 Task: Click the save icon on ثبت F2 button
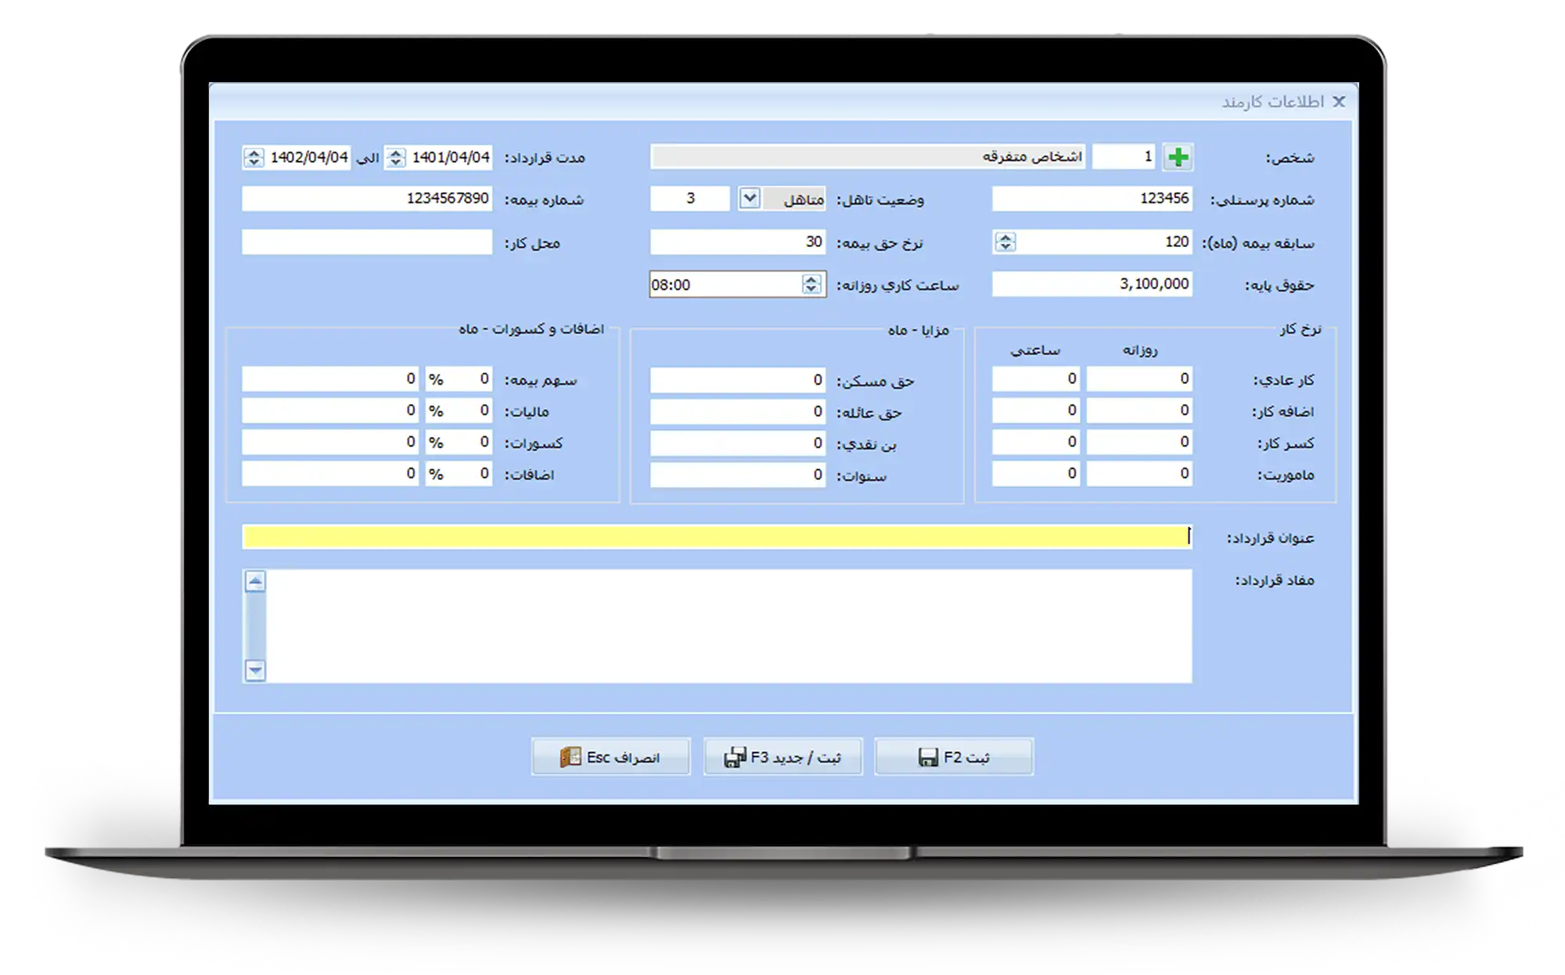point(928,757)
